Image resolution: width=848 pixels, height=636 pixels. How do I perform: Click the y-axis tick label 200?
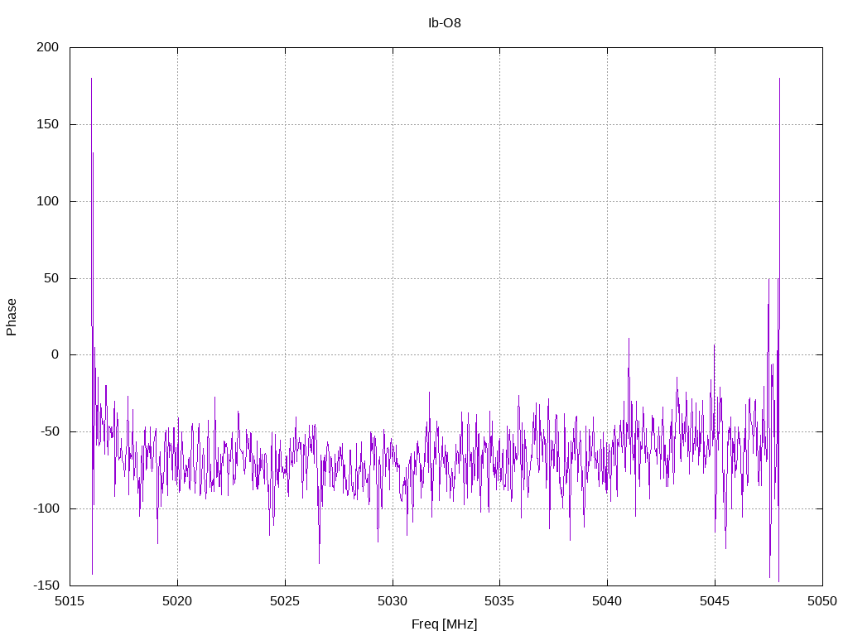47,47
